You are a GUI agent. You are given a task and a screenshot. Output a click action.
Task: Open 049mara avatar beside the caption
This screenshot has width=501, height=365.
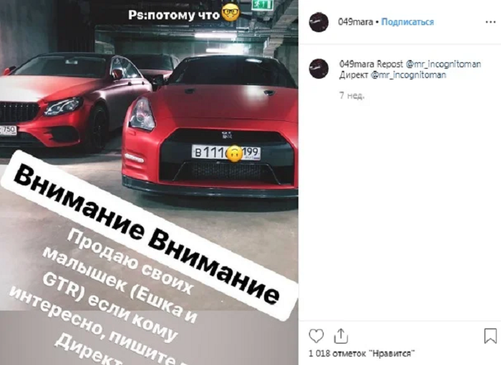318,69
